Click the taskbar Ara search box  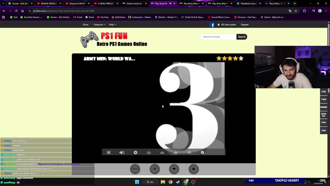[150, 182]
